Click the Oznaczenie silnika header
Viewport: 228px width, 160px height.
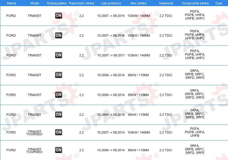click(x=195, y=3)
